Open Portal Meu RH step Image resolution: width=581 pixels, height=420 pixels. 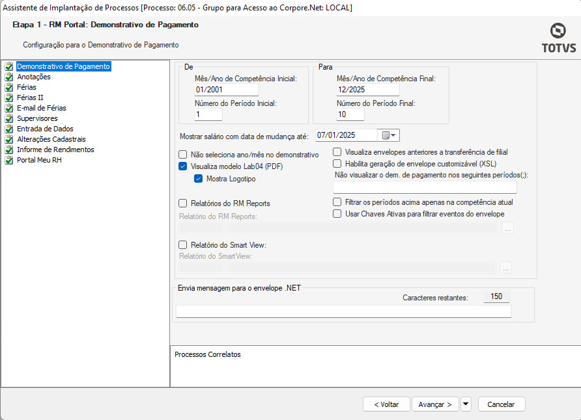(x=39, y=160)
